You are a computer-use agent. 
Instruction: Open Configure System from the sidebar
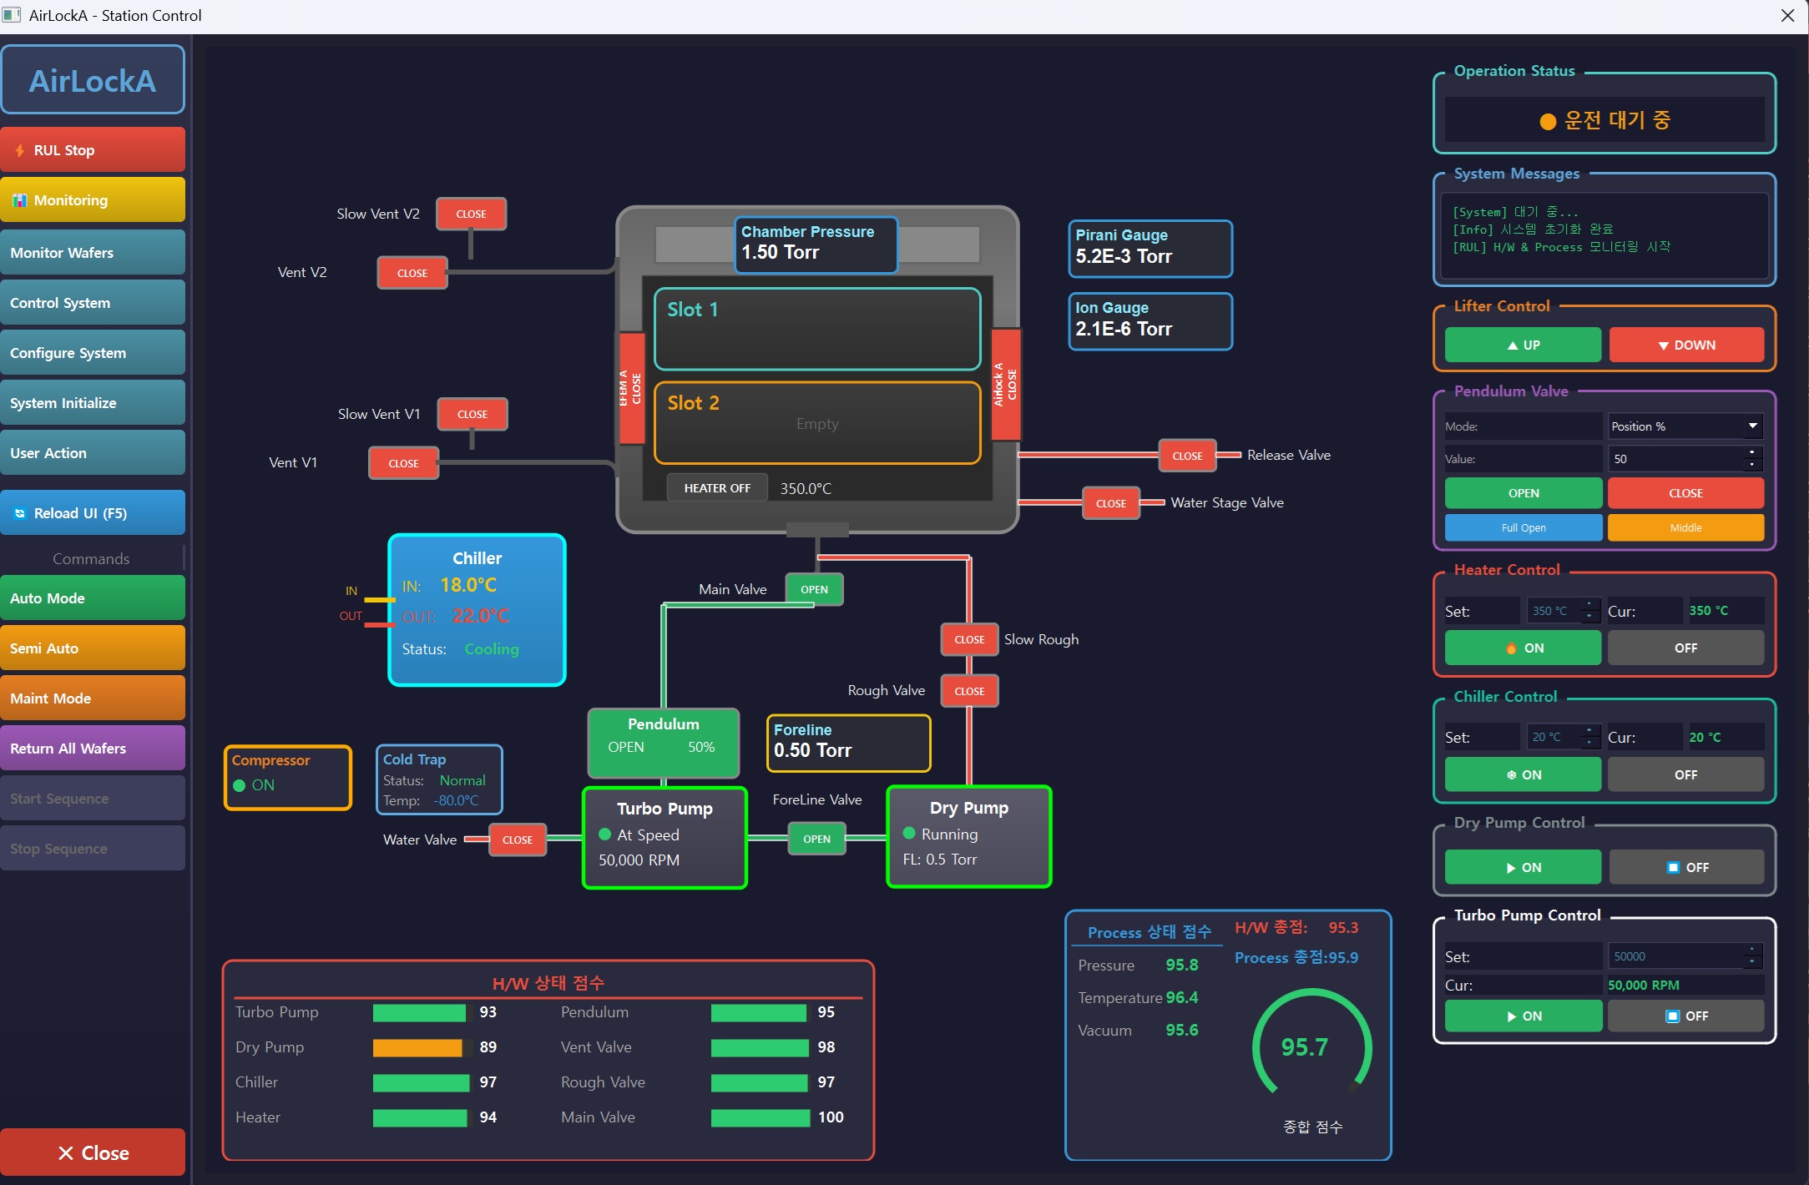[x=93, y=353]
